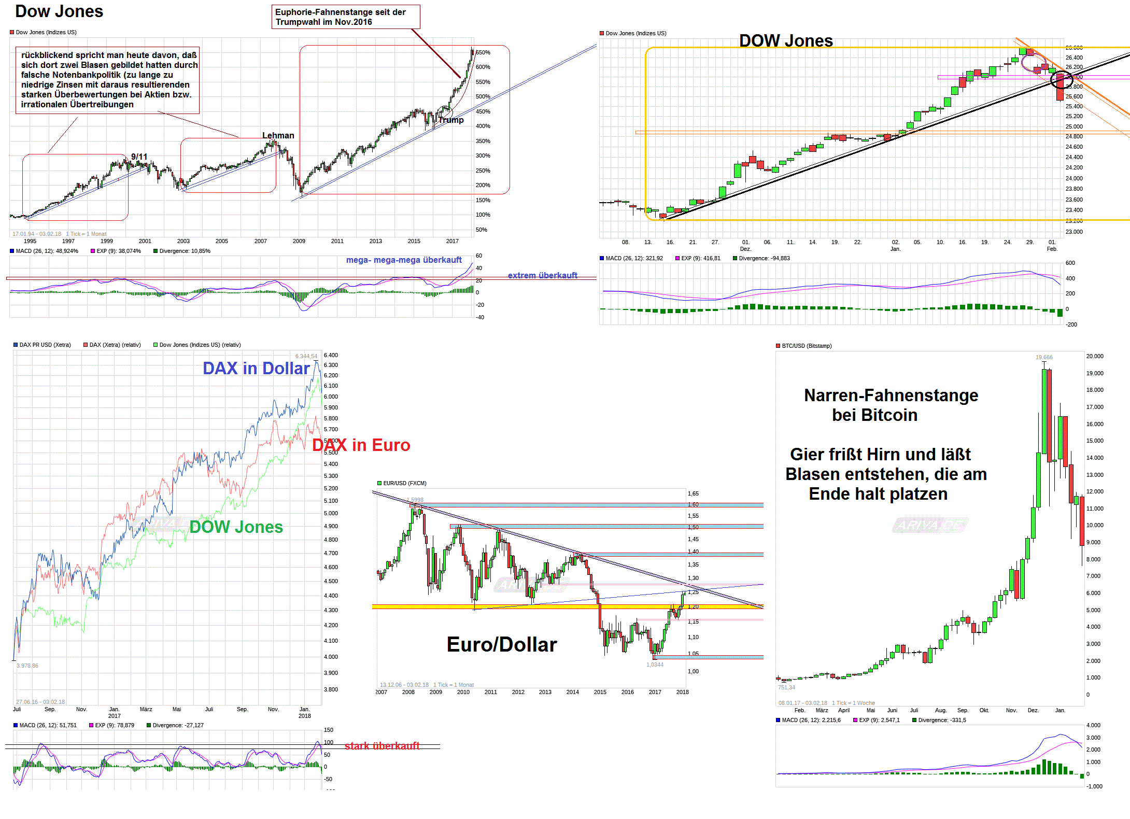Image resolution: width=1130 pixels, height=819 pixels.
Task: Click the red DAX (Xetra) (relativ) legend swatch
Action: [x=86, y=345]
